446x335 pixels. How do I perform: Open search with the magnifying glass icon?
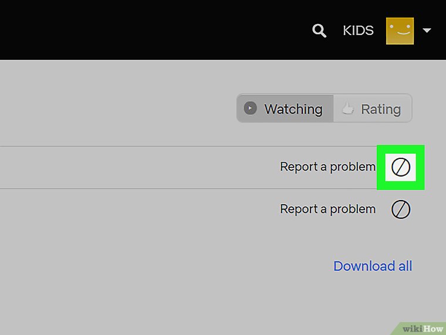coord(319,31)
